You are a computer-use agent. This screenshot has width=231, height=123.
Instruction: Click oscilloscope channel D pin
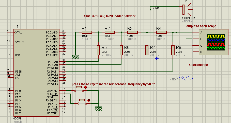point(196,52)
